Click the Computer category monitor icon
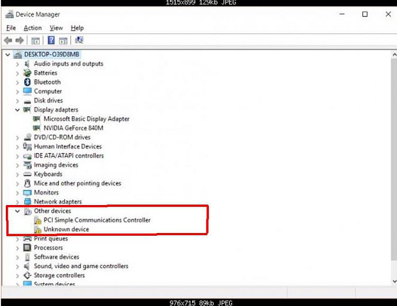The width and height of the screenshot is (397, 306). [28, 91]
